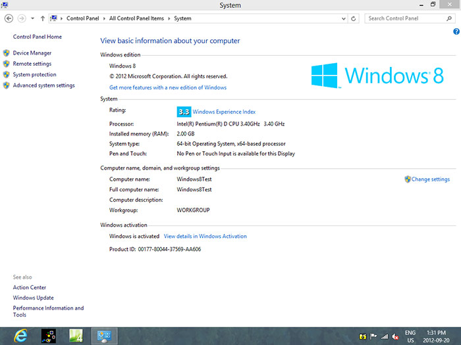The image size is (461, 345).
Task: Click shield icon beside Advanced system settings
Action: pyautogui.click(x=6, y=85)
